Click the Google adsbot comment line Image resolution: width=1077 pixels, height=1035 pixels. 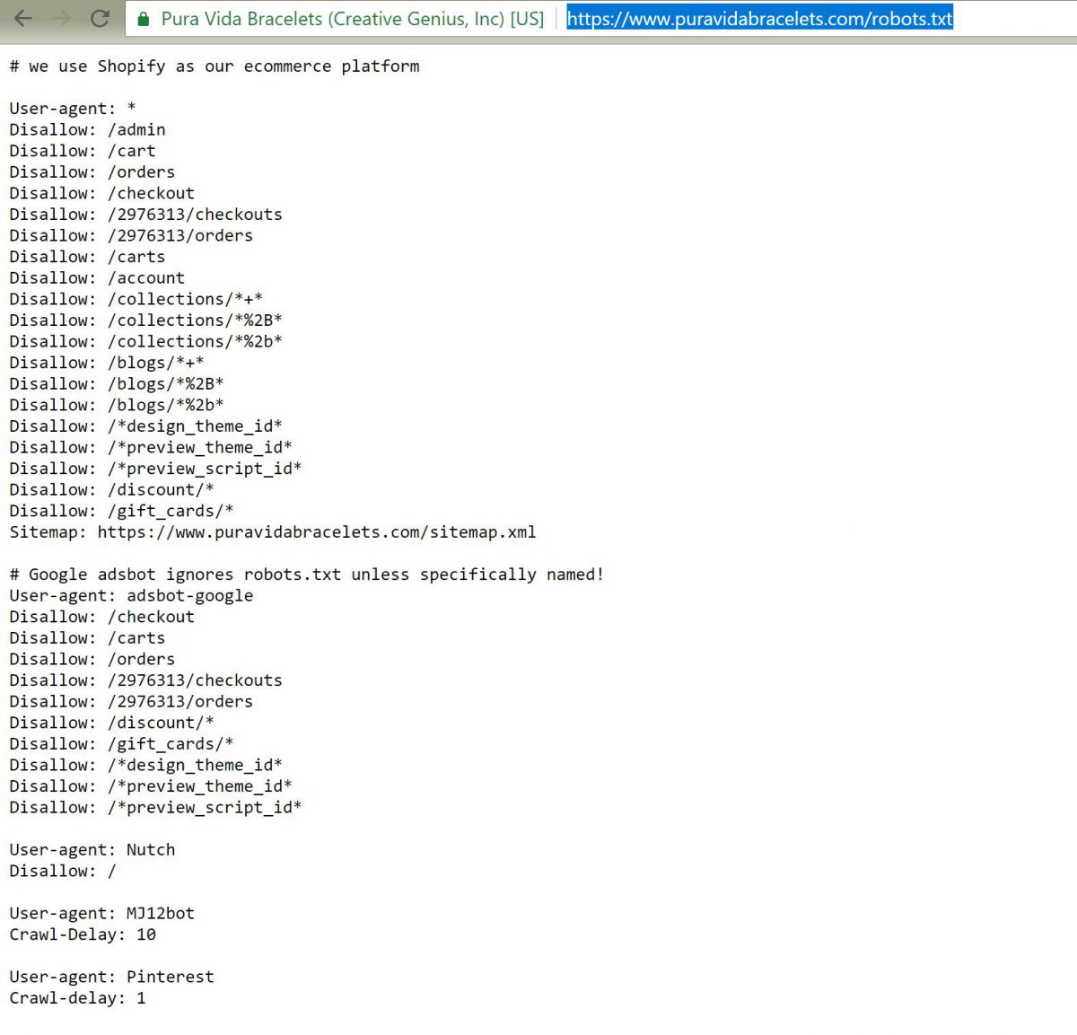tap(306, 575)
